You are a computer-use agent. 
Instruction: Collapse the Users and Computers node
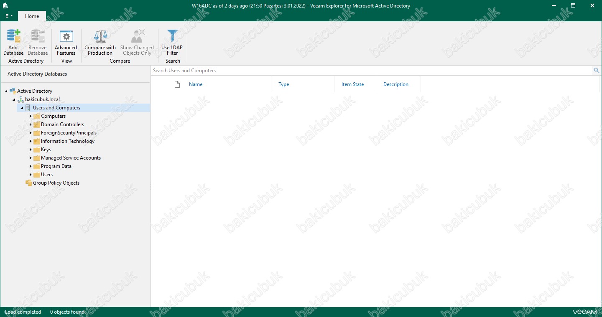click(x=22, y=108)
